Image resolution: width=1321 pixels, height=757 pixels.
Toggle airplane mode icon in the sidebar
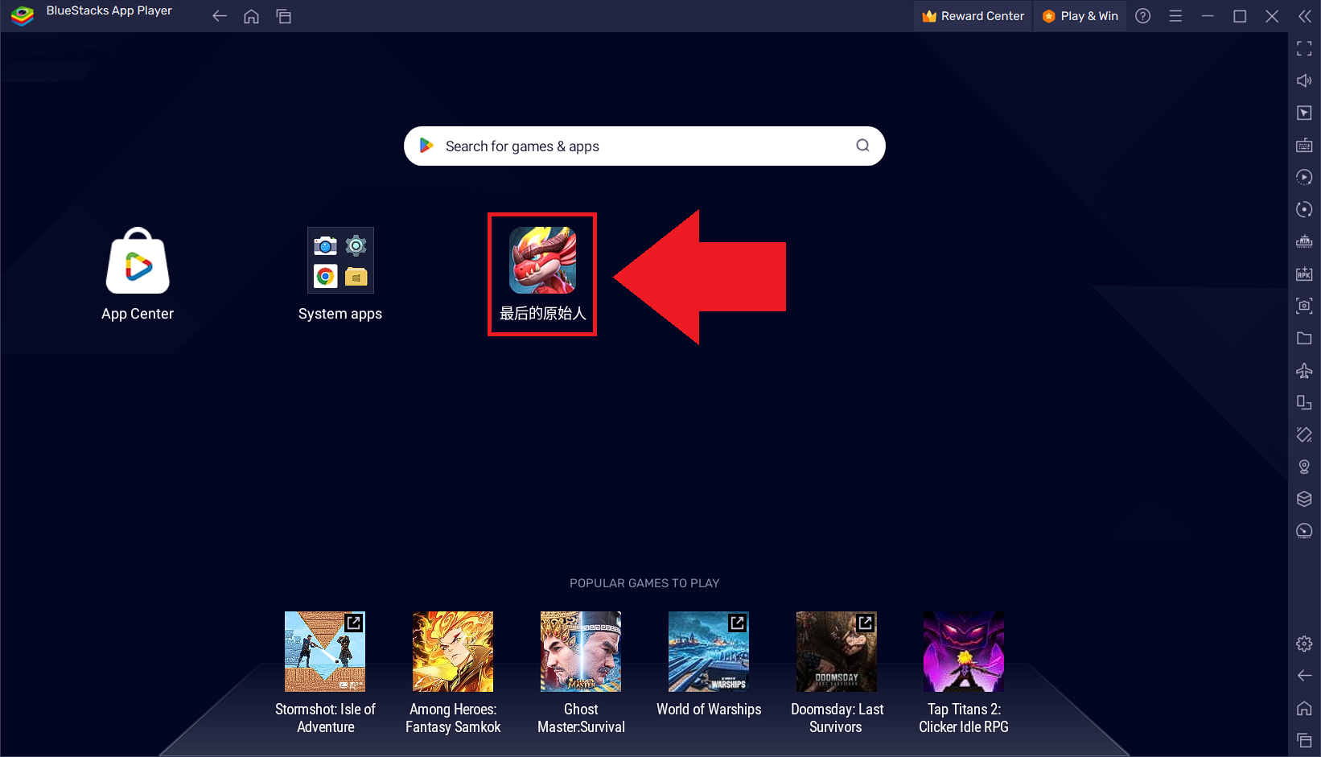pos(1304,371)
